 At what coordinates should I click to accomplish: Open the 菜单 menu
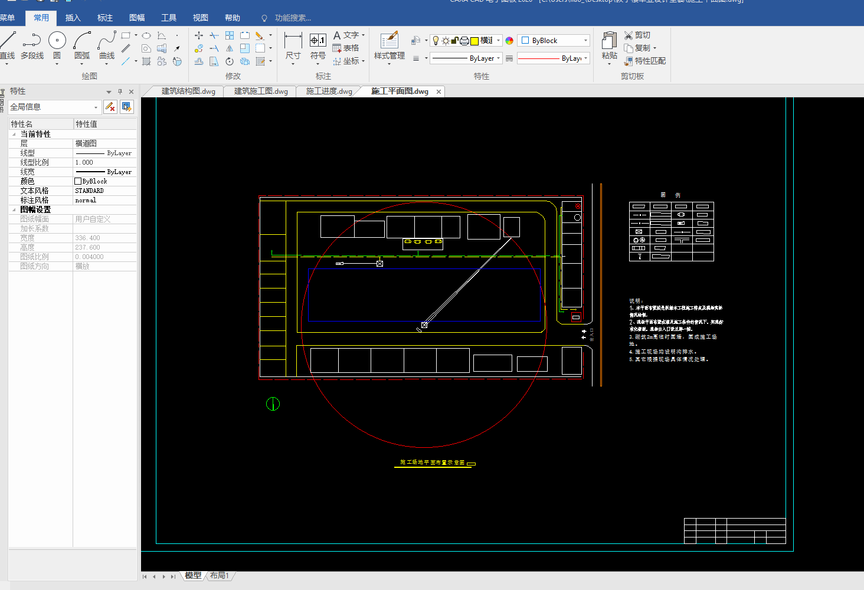pyautogui.click(x=7, y=18)
